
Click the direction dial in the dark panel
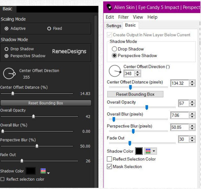click(x=9, y=74)
